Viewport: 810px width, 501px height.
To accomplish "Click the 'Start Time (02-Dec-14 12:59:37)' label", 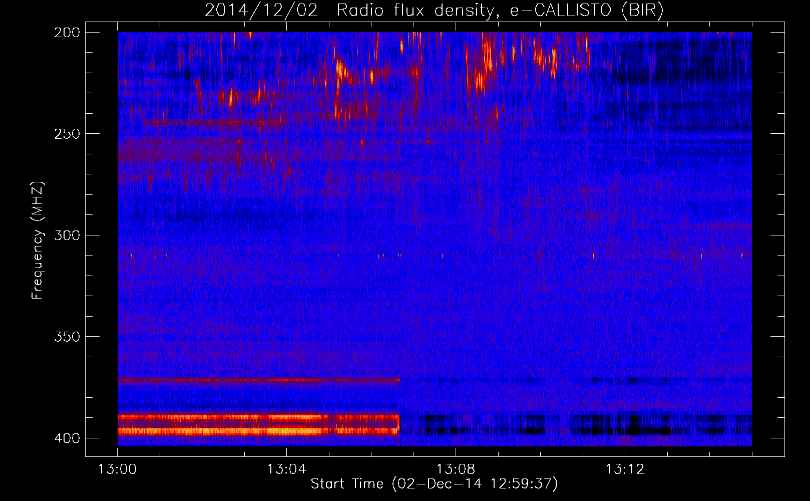I will pyautogui.click(x=434, y=484).
